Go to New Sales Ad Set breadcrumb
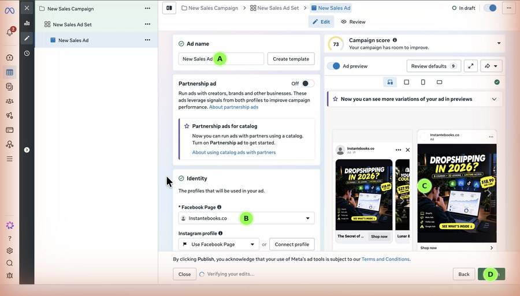520x296 pixels. [274, 8]
